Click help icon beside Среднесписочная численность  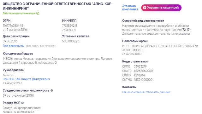pyautogui.click(x=52, y=90)
